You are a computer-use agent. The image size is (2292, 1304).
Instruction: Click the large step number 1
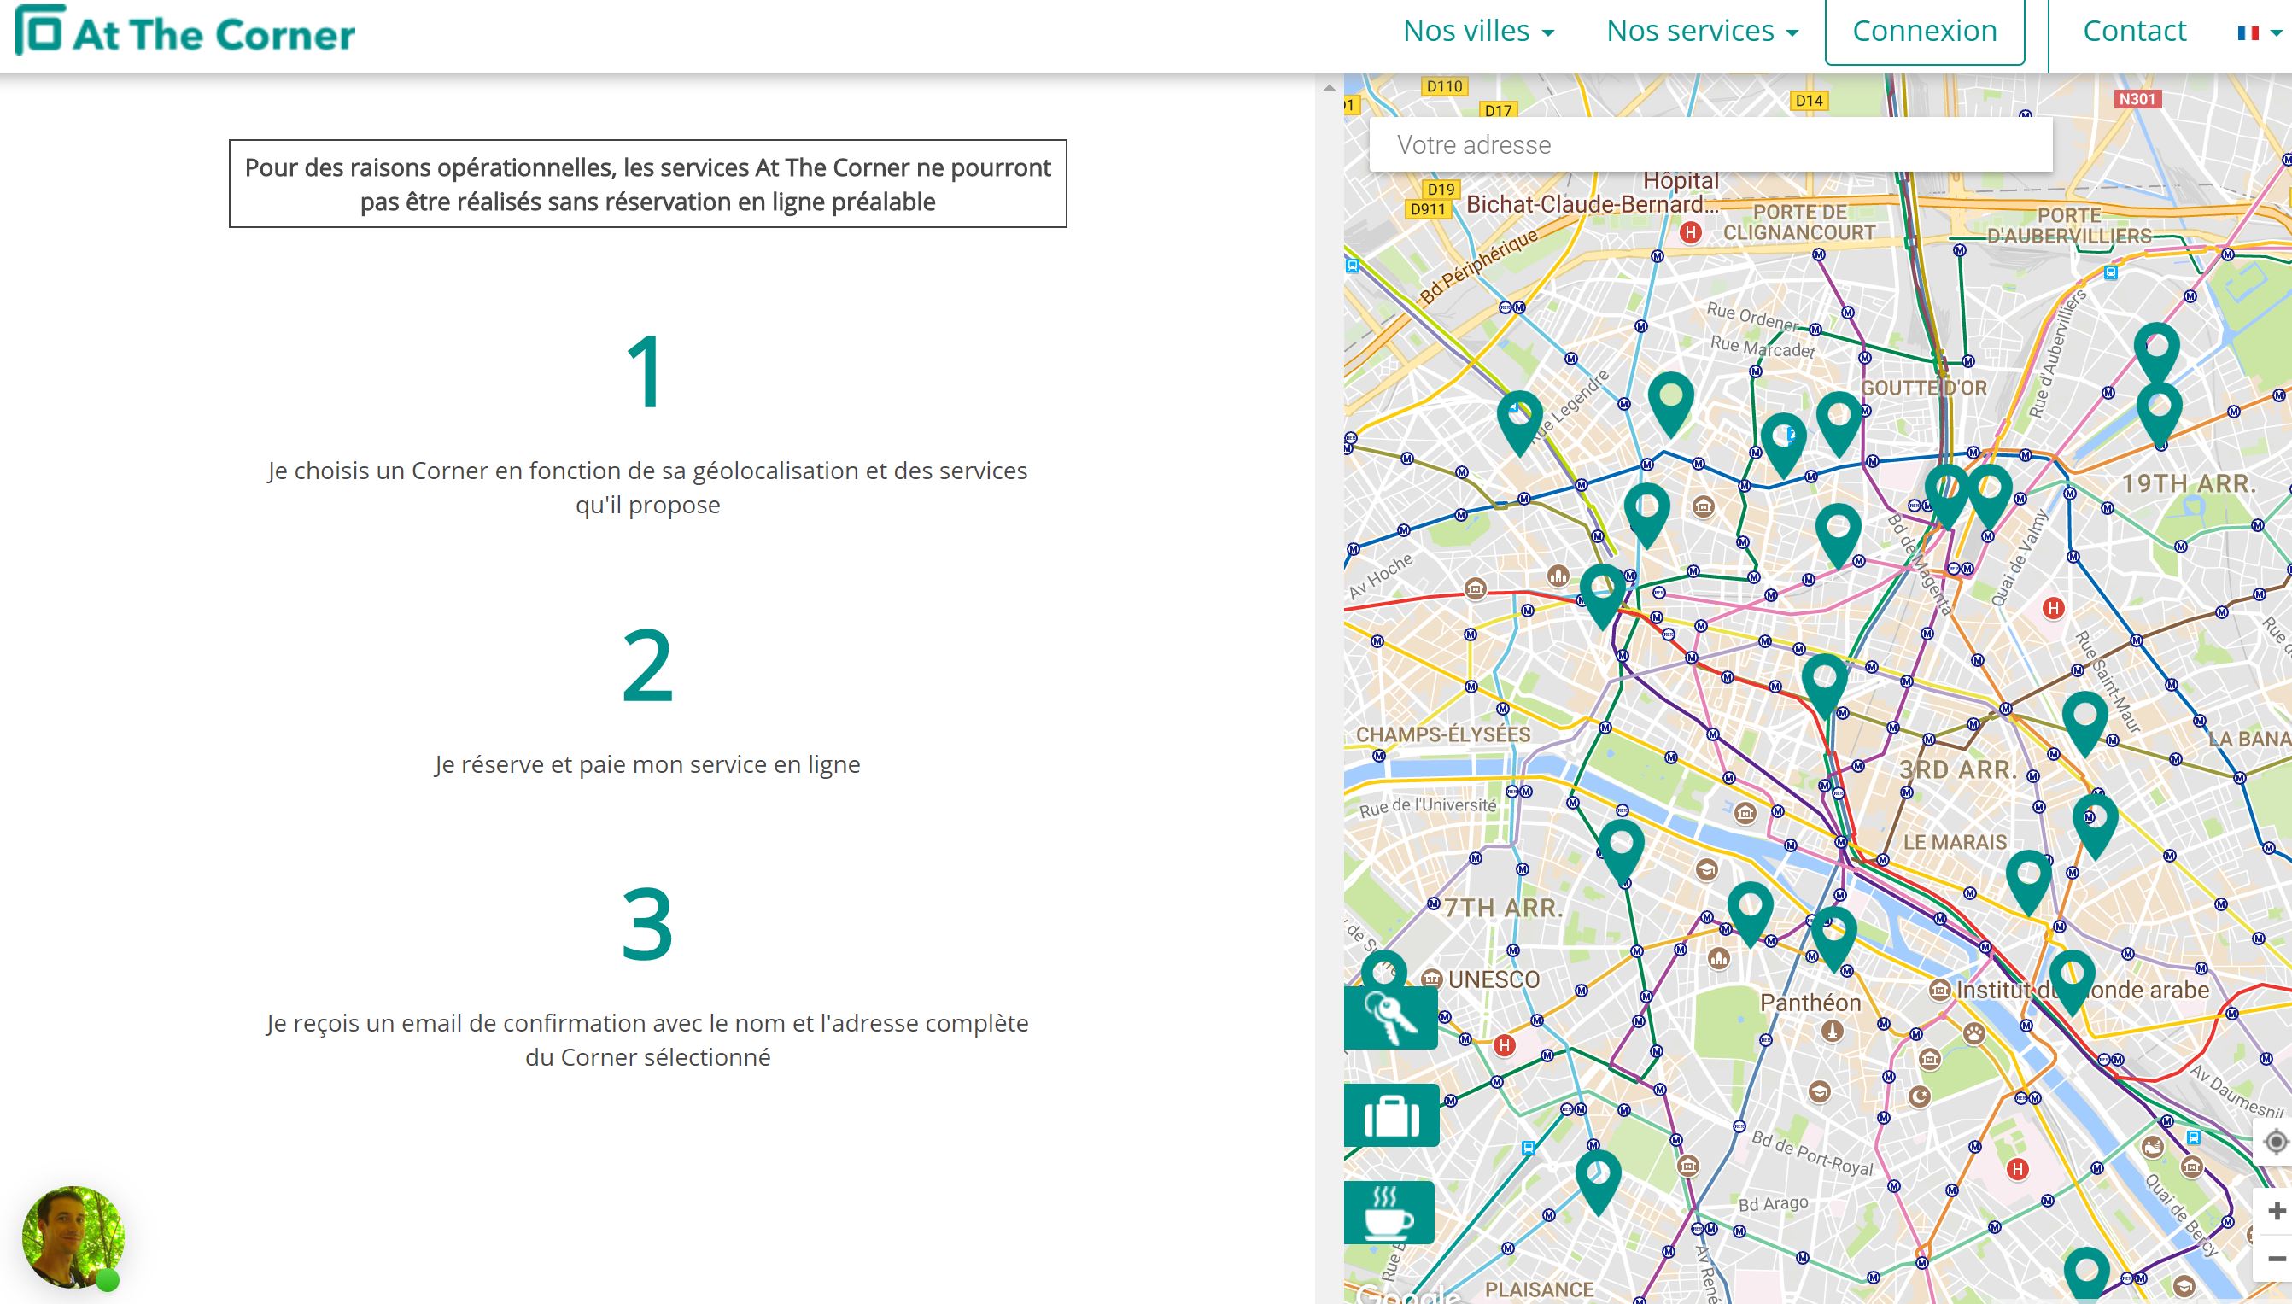click(646, 371)
